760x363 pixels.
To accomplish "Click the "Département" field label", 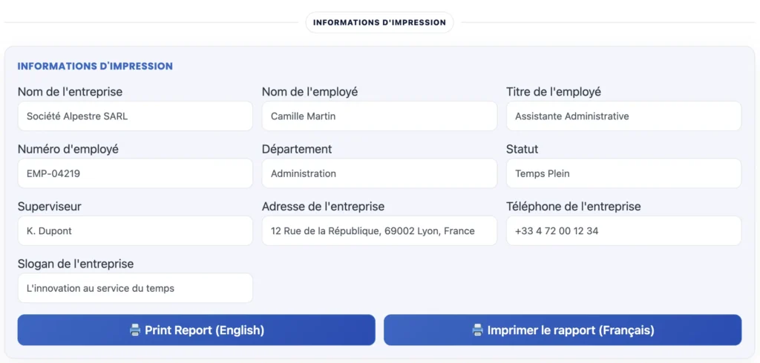I will click(297, 149).
